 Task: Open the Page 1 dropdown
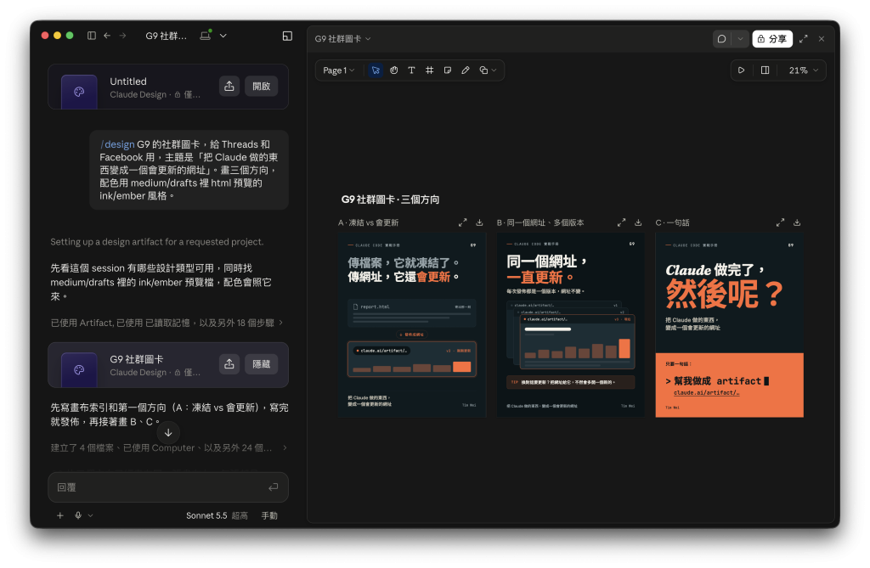pos(339,70)
